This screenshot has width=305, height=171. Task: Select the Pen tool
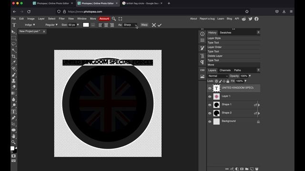(13, 118)
